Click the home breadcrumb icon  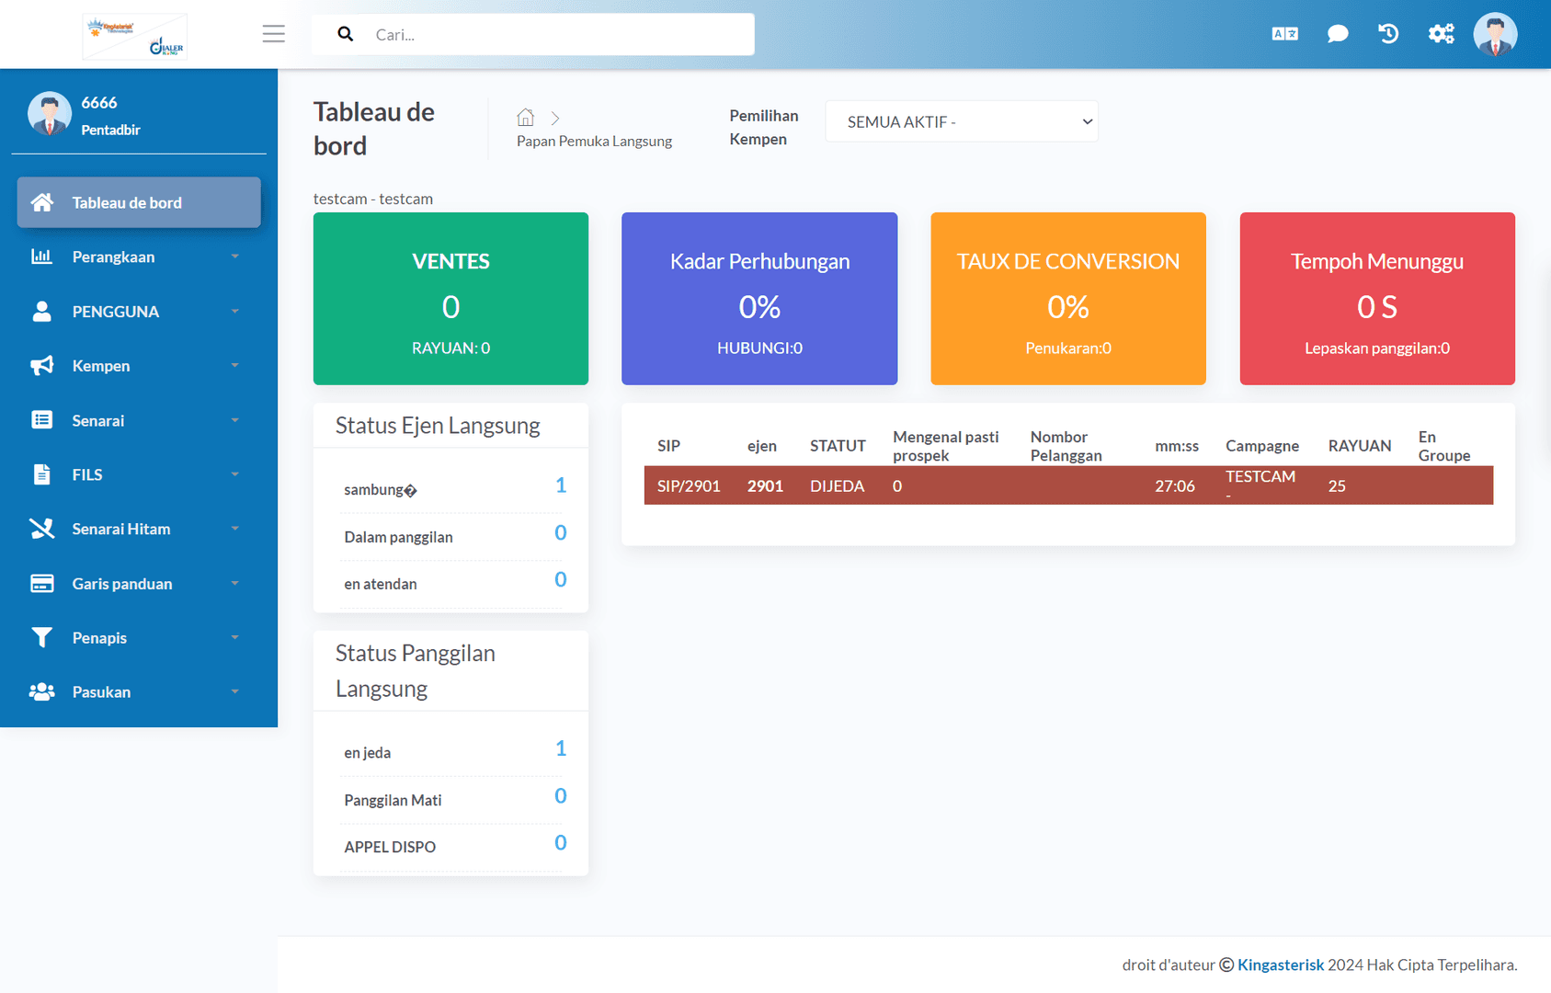click(525, 117)
